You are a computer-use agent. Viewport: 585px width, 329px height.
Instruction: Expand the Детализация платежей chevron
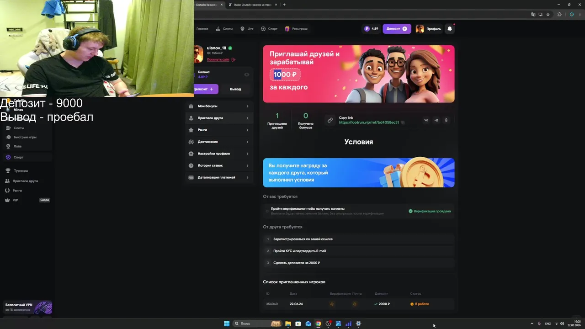tap(247, 177)
